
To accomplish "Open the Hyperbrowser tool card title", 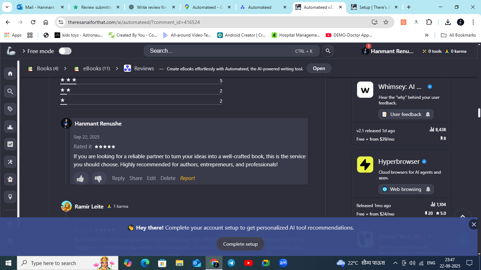I will click(399, 162).
